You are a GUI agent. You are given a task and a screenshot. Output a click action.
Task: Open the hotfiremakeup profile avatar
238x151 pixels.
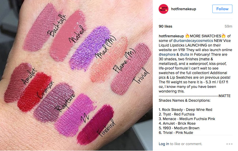tap(164, 9)
